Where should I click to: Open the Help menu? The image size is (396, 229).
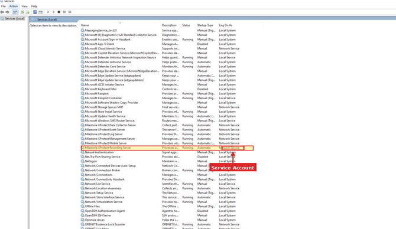click(34, 6)
